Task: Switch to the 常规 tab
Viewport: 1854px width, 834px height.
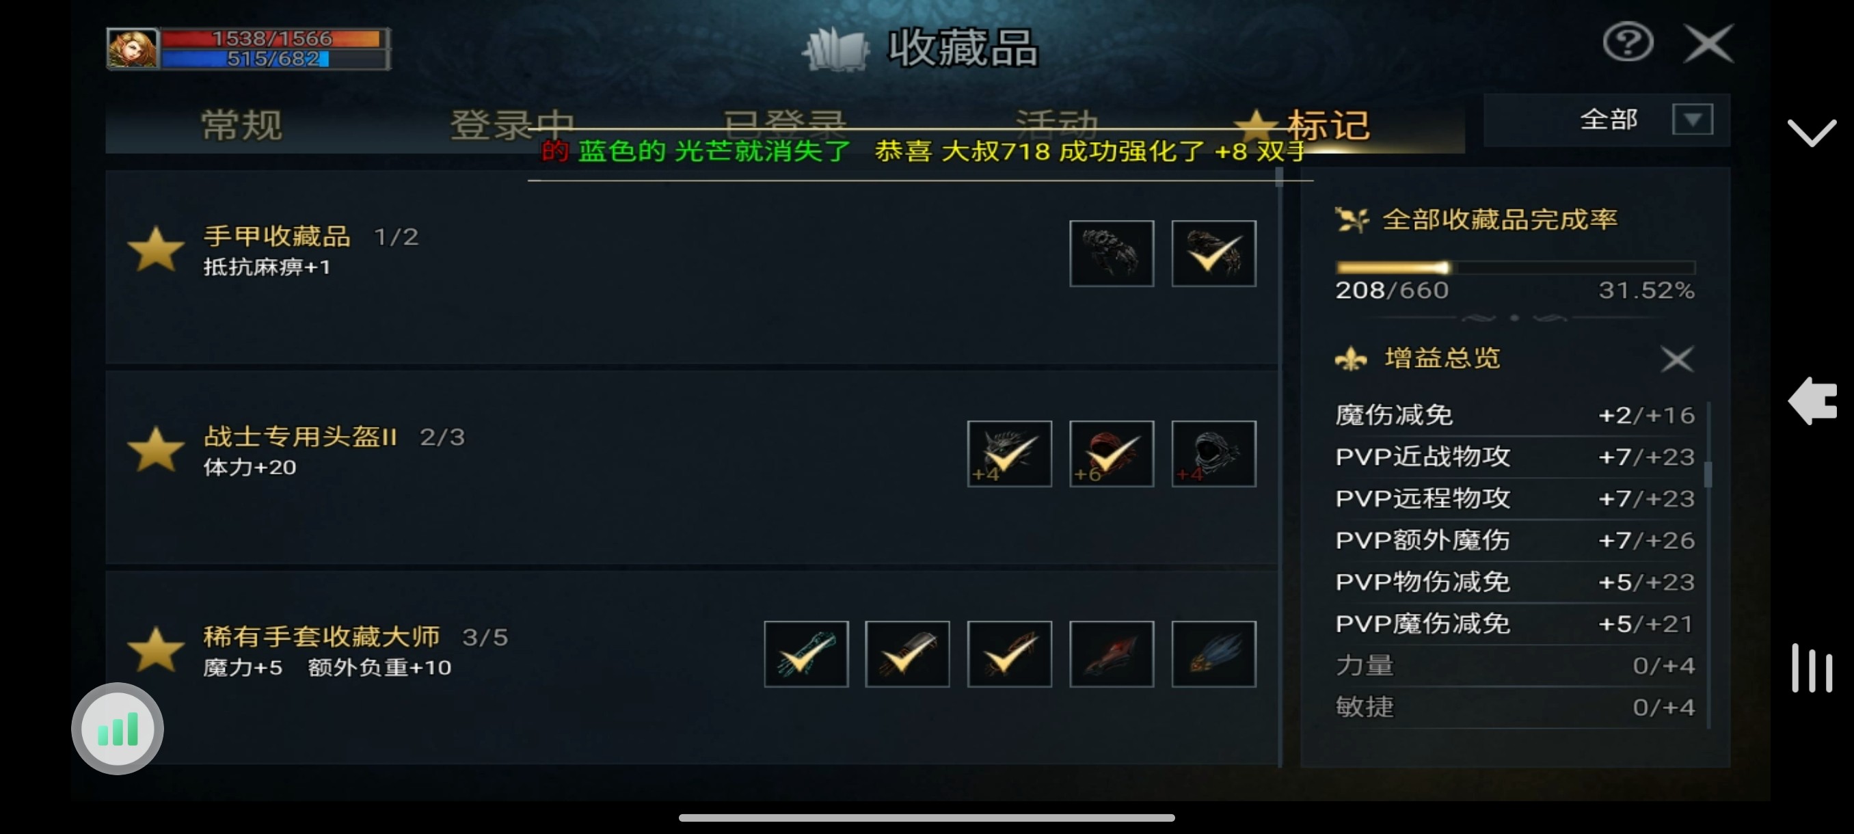Action: 241,125
